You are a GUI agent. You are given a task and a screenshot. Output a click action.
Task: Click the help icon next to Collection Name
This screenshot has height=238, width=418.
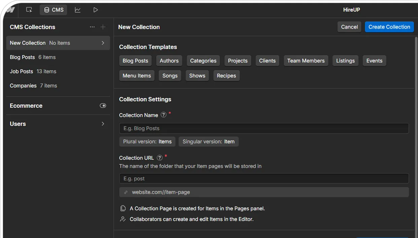point(164,115)
